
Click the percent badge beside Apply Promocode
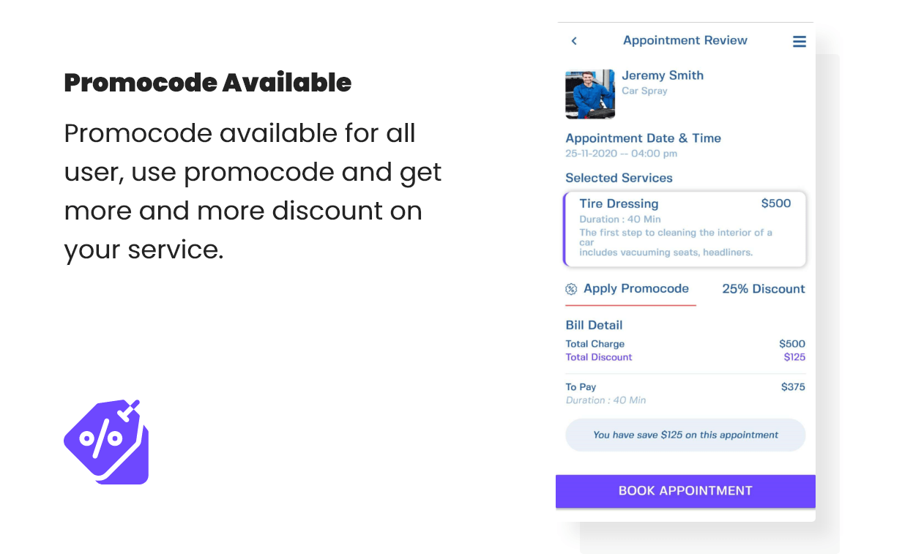[x=570, y=288]
